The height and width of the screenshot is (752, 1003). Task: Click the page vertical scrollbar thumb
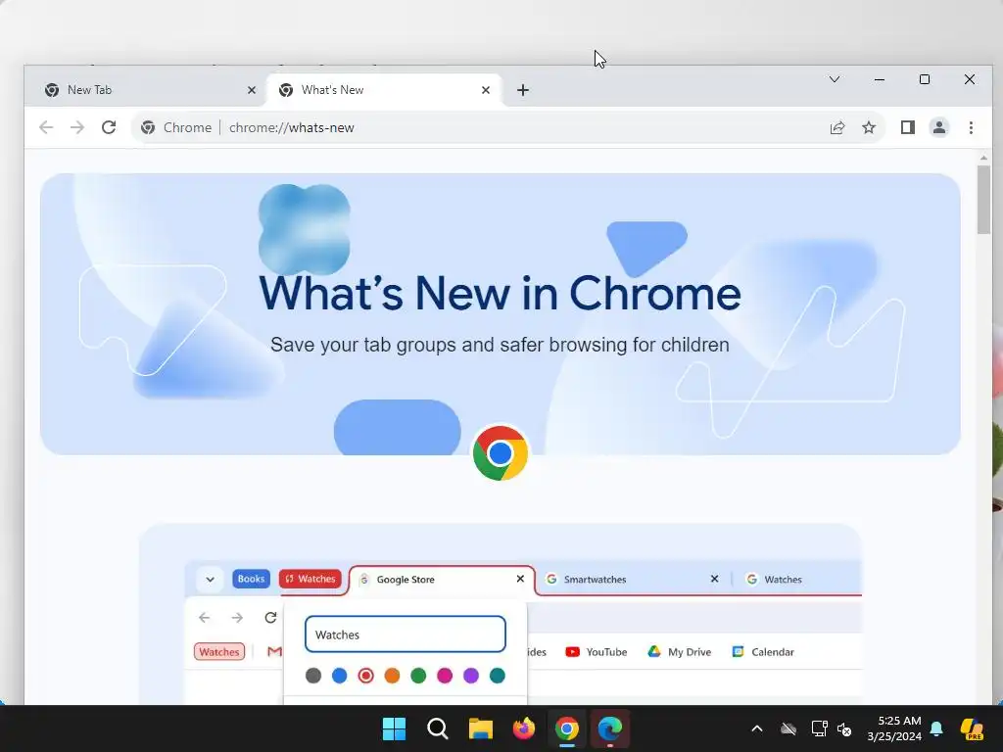point(983,200)
